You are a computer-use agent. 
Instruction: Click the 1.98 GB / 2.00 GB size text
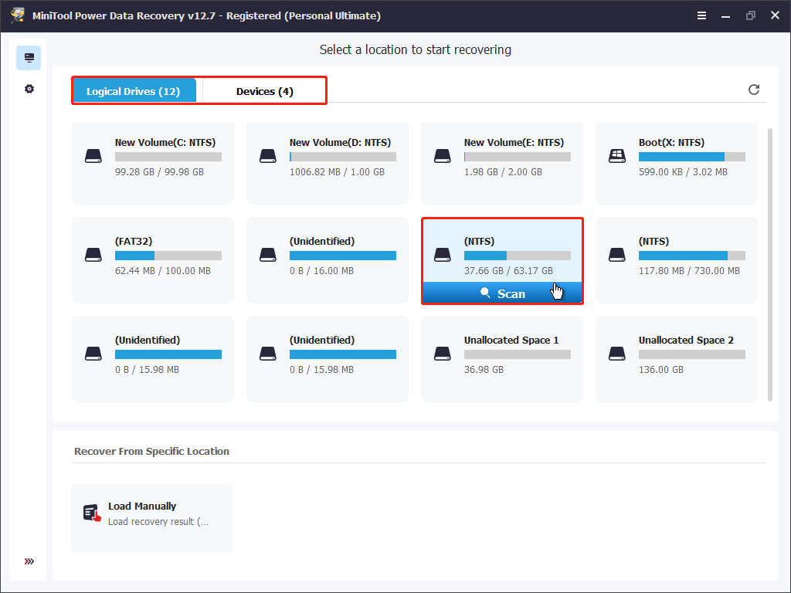click(503, 172)
